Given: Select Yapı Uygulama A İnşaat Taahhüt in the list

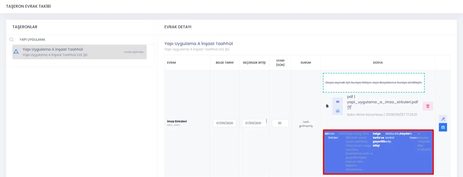Looking at the screenshot, I should coord(79,52).
